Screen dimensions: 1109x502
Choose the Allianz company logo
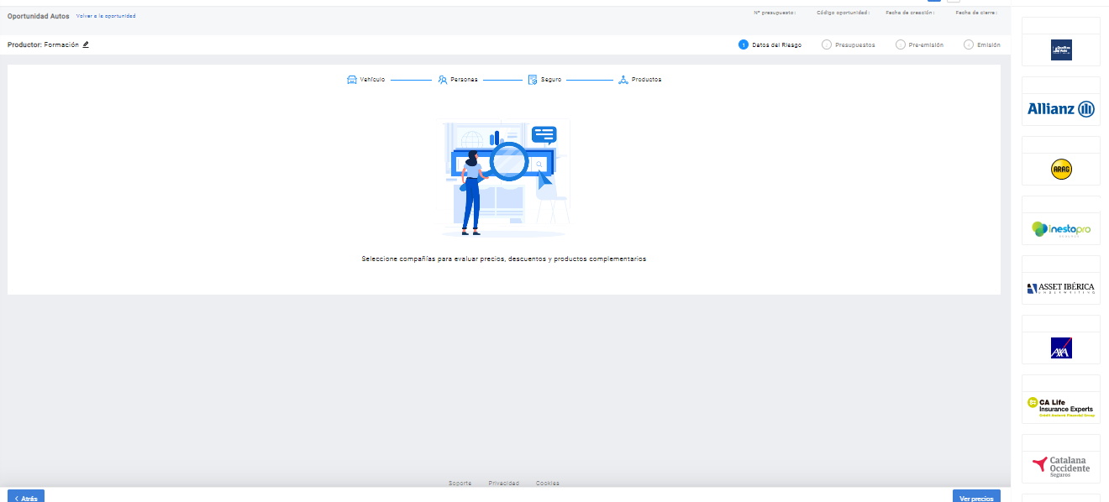click(1060, 109)
